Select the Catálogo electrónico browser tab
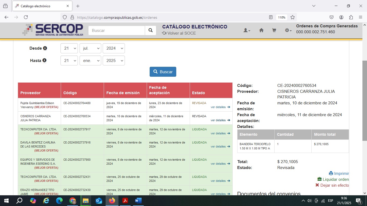The image size is (367, 206). point(40,6)
